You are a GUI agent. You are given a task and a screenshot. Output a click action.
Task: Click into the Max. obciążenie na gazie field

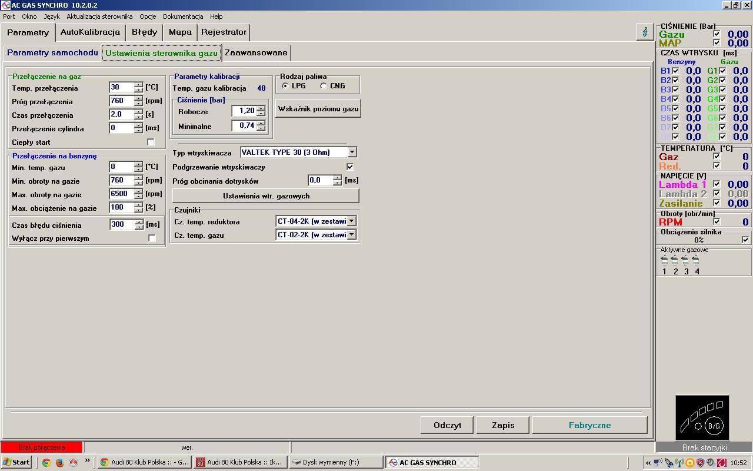121,207
